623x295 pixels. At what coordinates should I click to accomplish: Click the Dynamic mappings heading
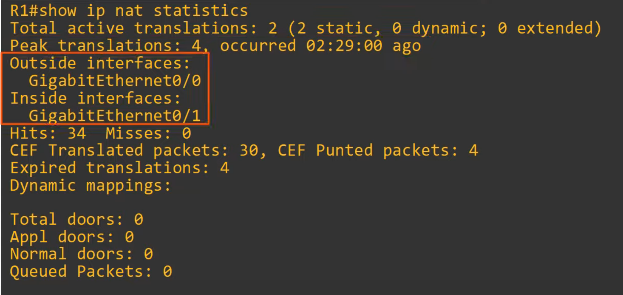(x=90, y=186)
